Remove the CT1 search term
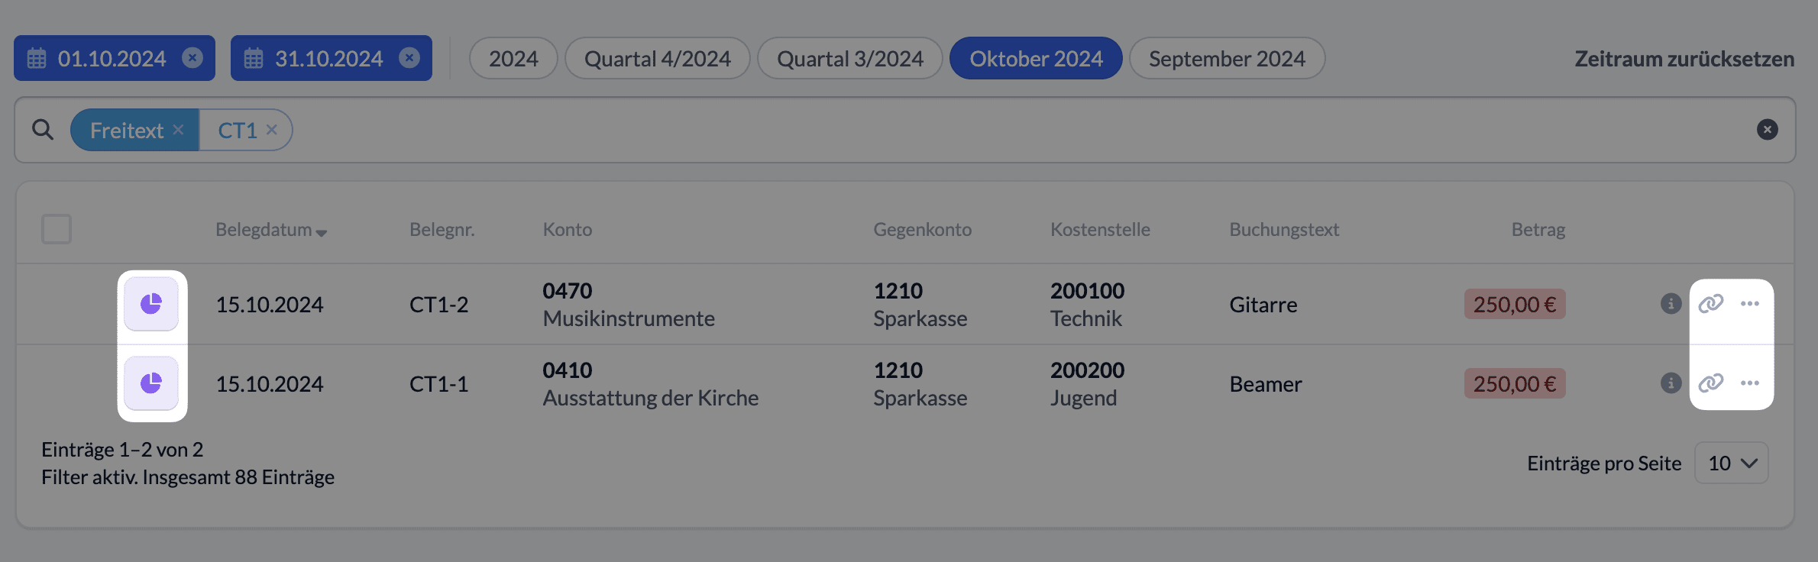Image resolution: width=1818 pixels, height=562 pixels. pyautogui.click(x=271, y=130)
